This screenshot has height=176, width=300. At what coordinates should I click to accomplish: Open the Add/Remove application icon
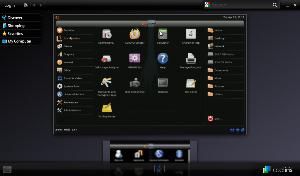coord(107,35)
